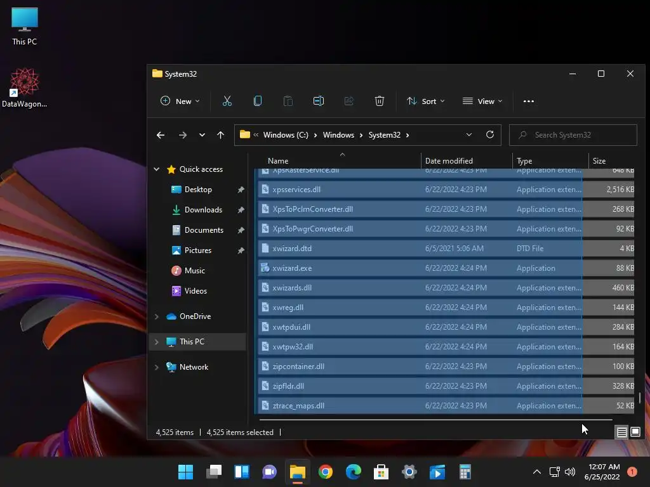Select Pictures in Quick access
Image resolution: width=650 pixels, height=487 pixels.
[198, 250]
